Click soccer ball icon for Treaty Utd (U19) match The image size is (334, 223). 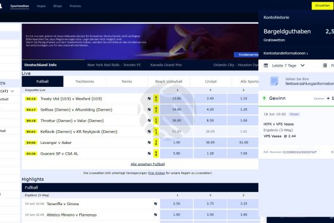click(149, 99)
